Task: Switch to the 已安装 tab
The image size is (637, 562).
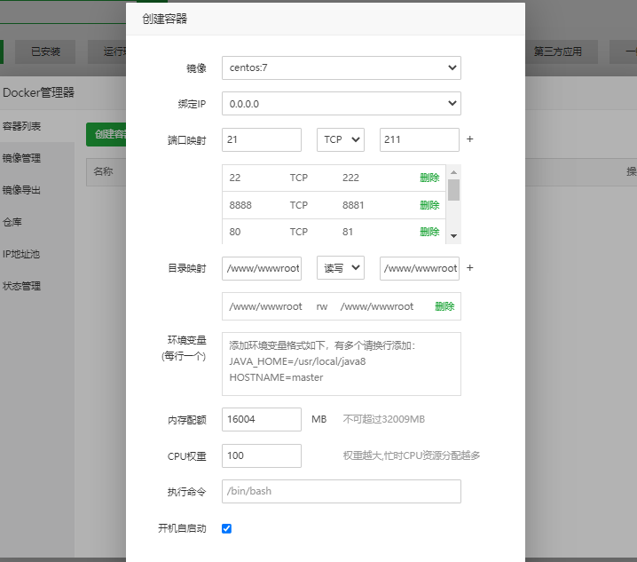Action: coord(46,51)
